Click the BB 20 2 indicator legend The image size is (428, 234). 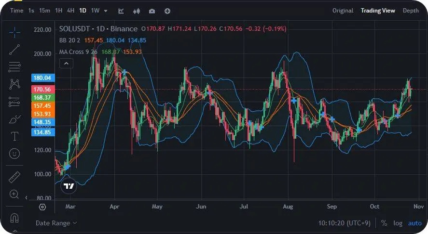coord(69,40)
